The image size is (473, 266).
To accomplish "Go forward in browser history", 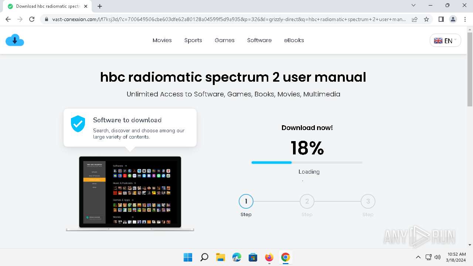I will (20, 19).
